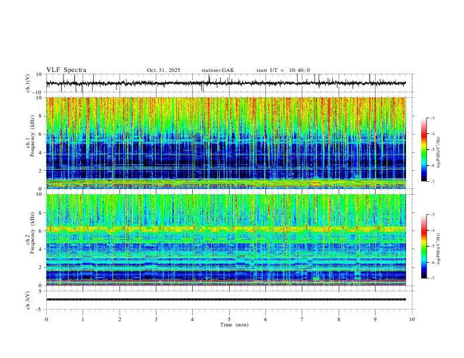Click the ch.2 spectrogram panel
Viewport: 464px width, 358px height.
click(x=226, y=240)
